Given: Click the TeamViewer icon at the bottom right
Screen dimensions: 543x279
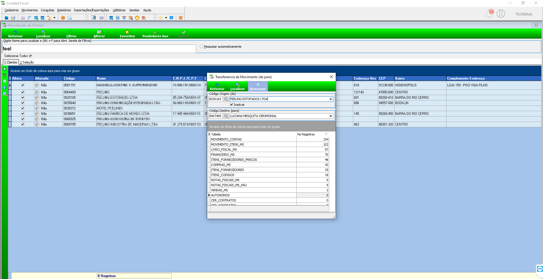Looking at the screenshot, I should tap(540, 269).
